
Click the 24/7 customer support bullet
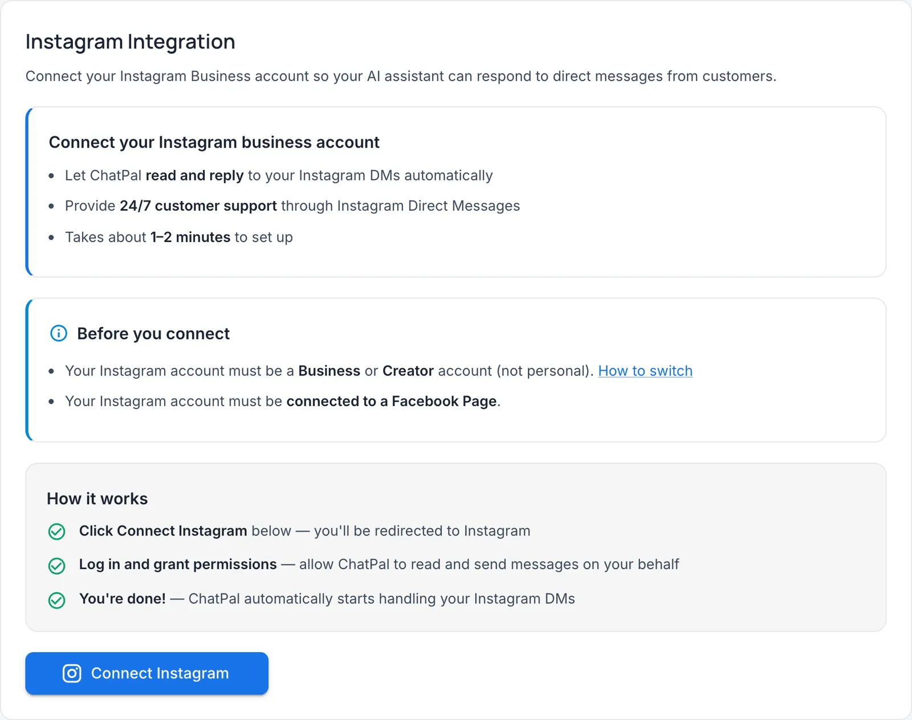(292, 206)
